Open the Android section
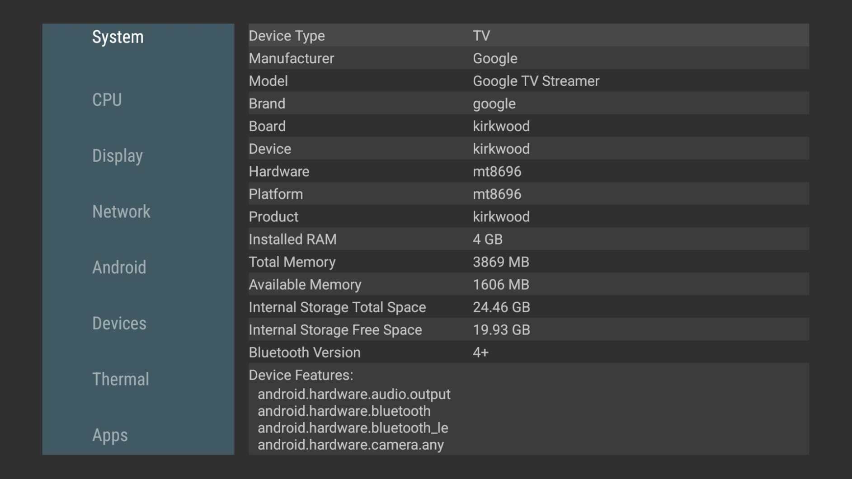The width and height of the screenshot is (852, 479). point(119,267)
